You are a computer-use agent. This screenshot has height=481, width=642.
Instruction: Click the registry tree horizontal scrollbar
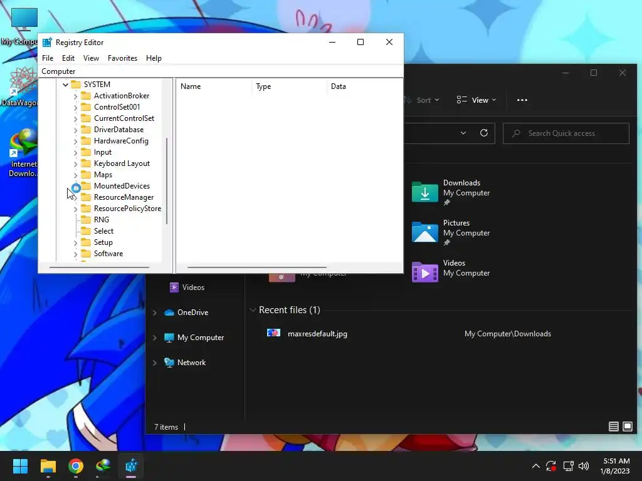click(99, 267)
